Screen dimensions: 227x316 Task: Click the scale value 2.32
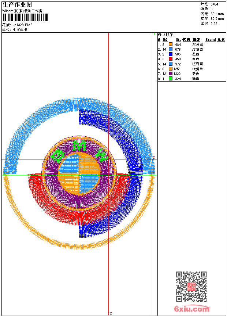click(x=214, y=24)
